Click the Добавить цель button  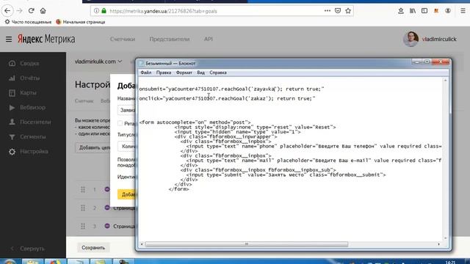click(93, 147)
